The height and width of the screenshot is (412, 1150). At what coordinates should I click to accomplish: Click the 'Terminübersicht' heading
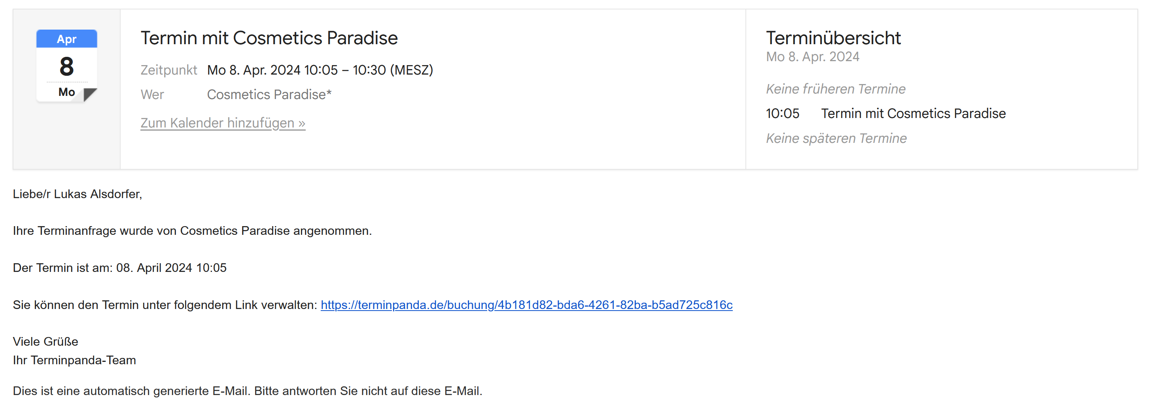pos(833,38)
